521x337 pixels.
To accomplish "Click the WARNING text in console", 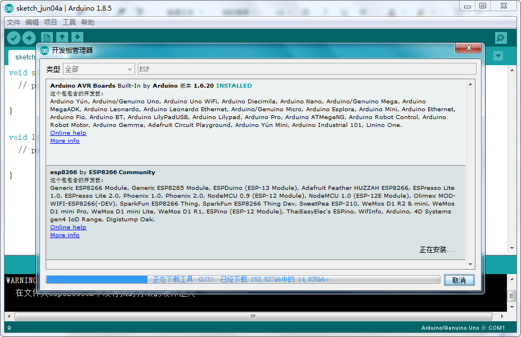I will point(20,281).
